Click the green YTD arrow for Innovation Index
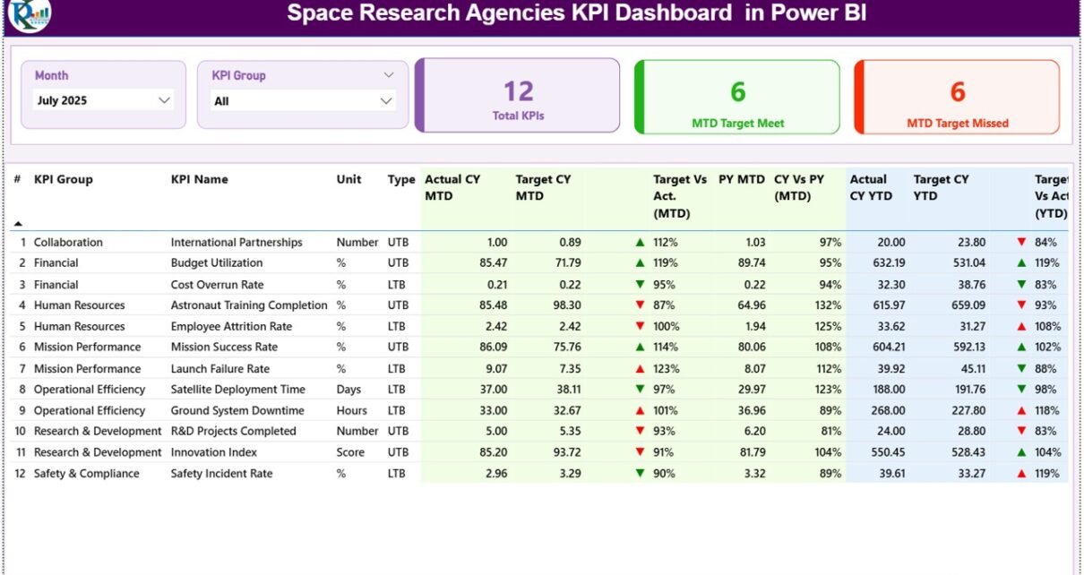Screen dimensions: 1084x575 pos(1021,452)
